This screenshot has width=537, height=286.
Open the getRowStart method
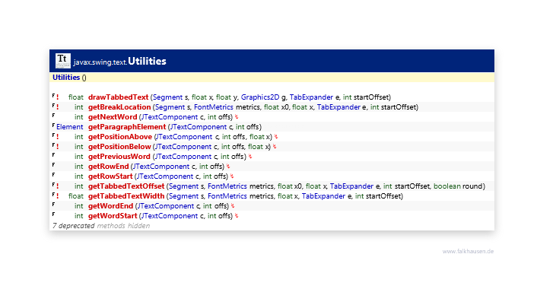[110, 176]
